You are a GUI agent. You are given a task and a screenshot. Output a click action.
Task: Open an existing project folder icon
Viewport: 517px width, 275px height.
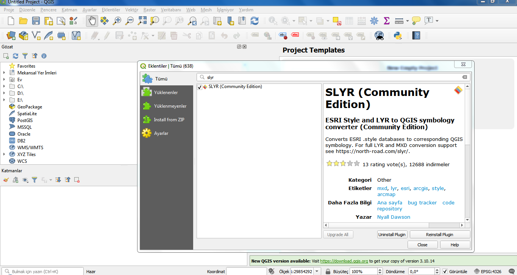pyautogui.click(x=23, y=21)
